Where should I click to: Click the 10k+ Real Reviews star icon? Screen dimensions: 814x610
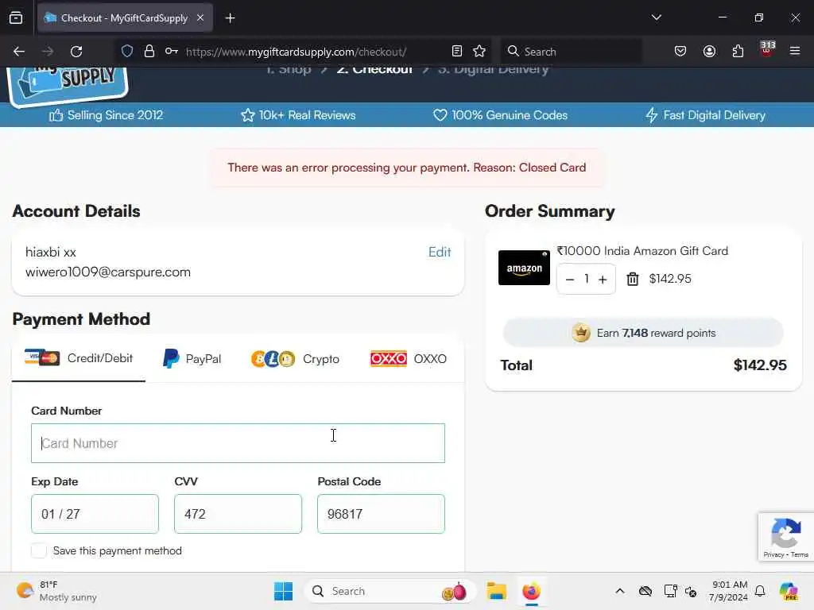point(248,115)
